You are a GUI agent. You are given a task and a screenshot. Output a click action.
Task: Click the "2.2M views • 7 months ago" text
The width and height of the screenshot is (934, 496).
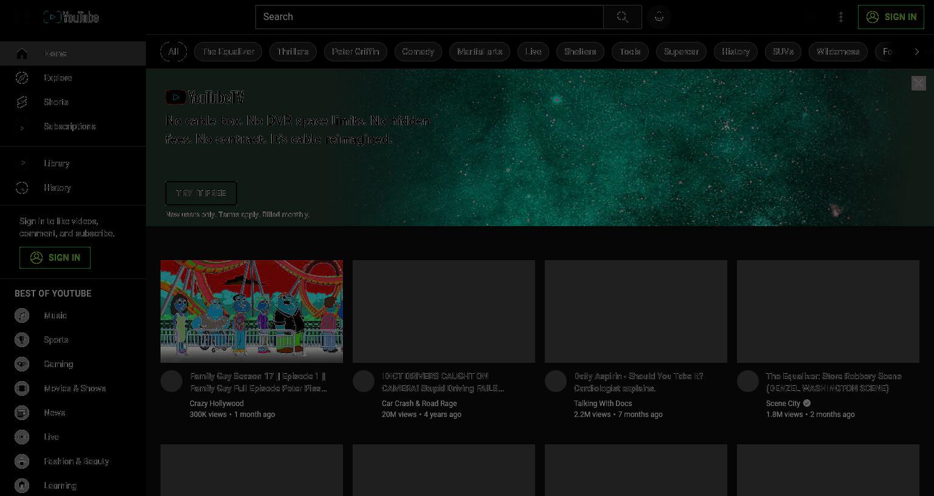[x=618, y=415]
